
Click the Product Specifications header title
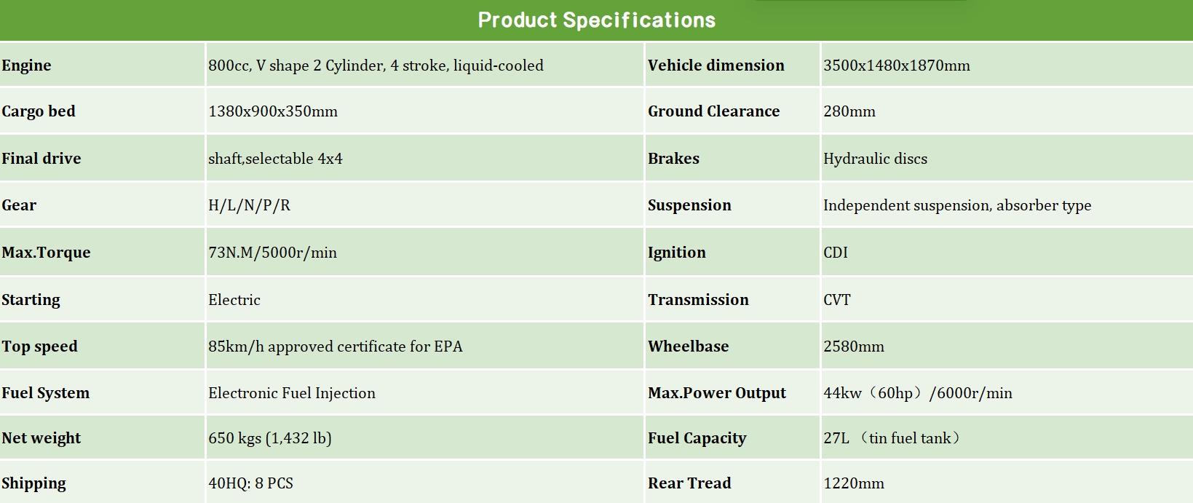(x=596, y=20)
